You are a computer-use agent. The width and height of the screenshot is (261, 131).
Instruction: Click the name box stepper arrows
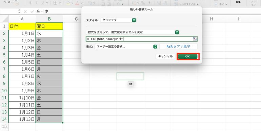point(19,11)
